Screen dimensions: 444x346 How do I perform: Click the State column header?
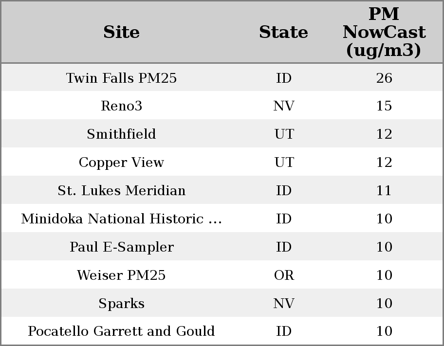click(x=283, y=32)
